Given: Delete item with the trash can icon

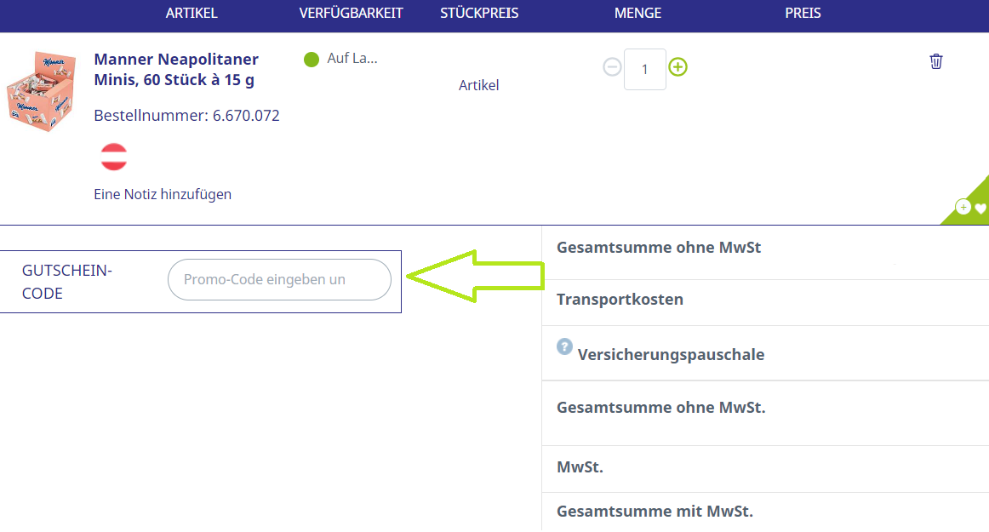Looking at the screenshot, I should tap(936, 61).
